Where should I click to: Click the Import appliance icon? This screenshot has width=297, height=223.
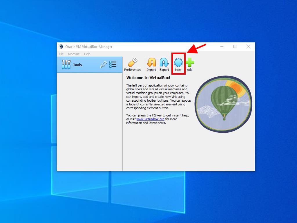pyautogui.click(x=151, y=64)
